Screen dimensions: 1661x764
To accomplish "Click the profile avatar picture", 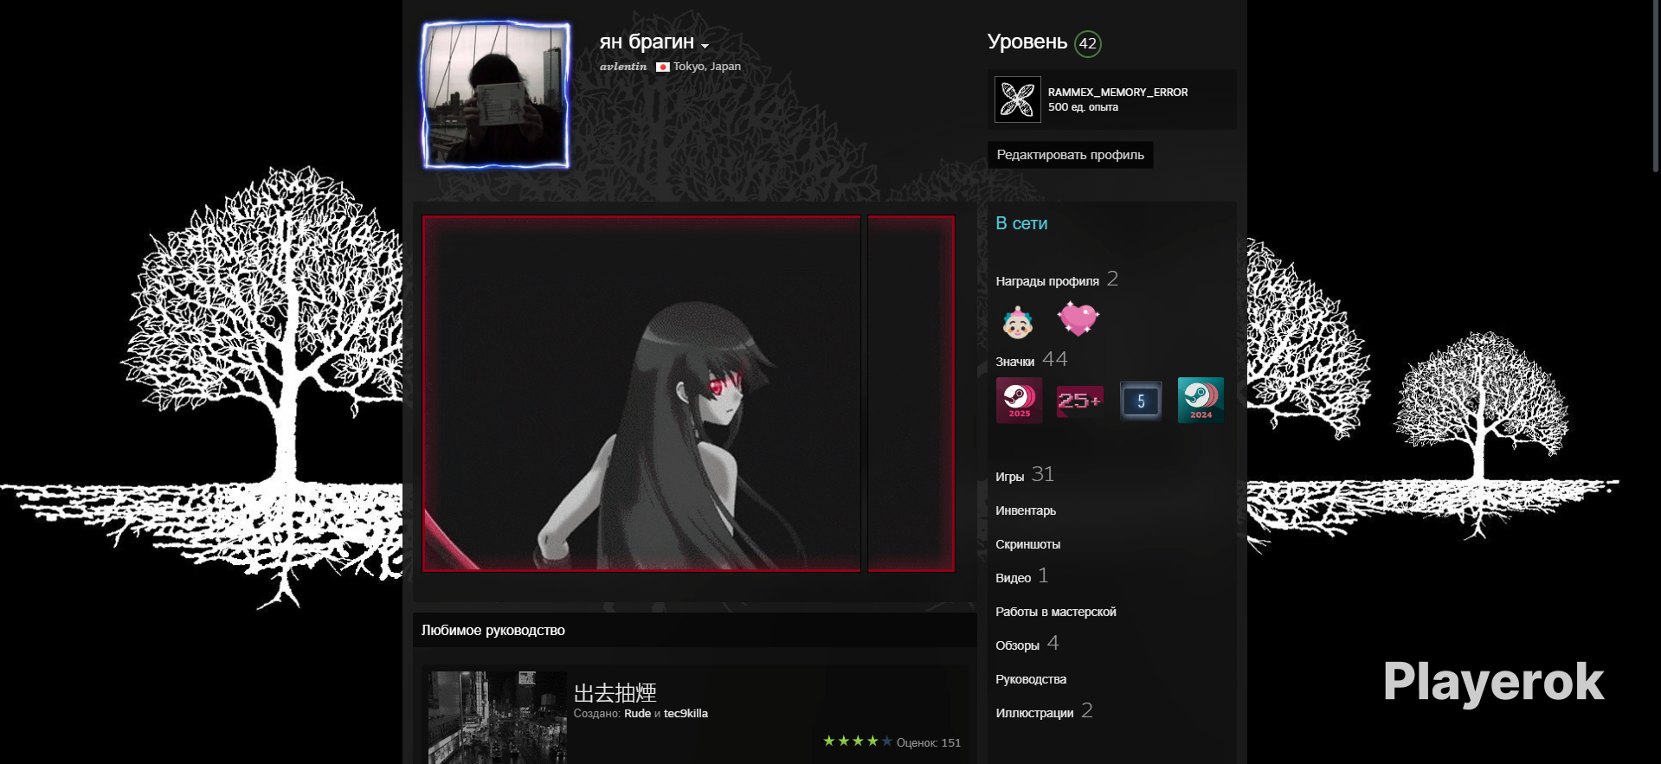I will point(496,94).
